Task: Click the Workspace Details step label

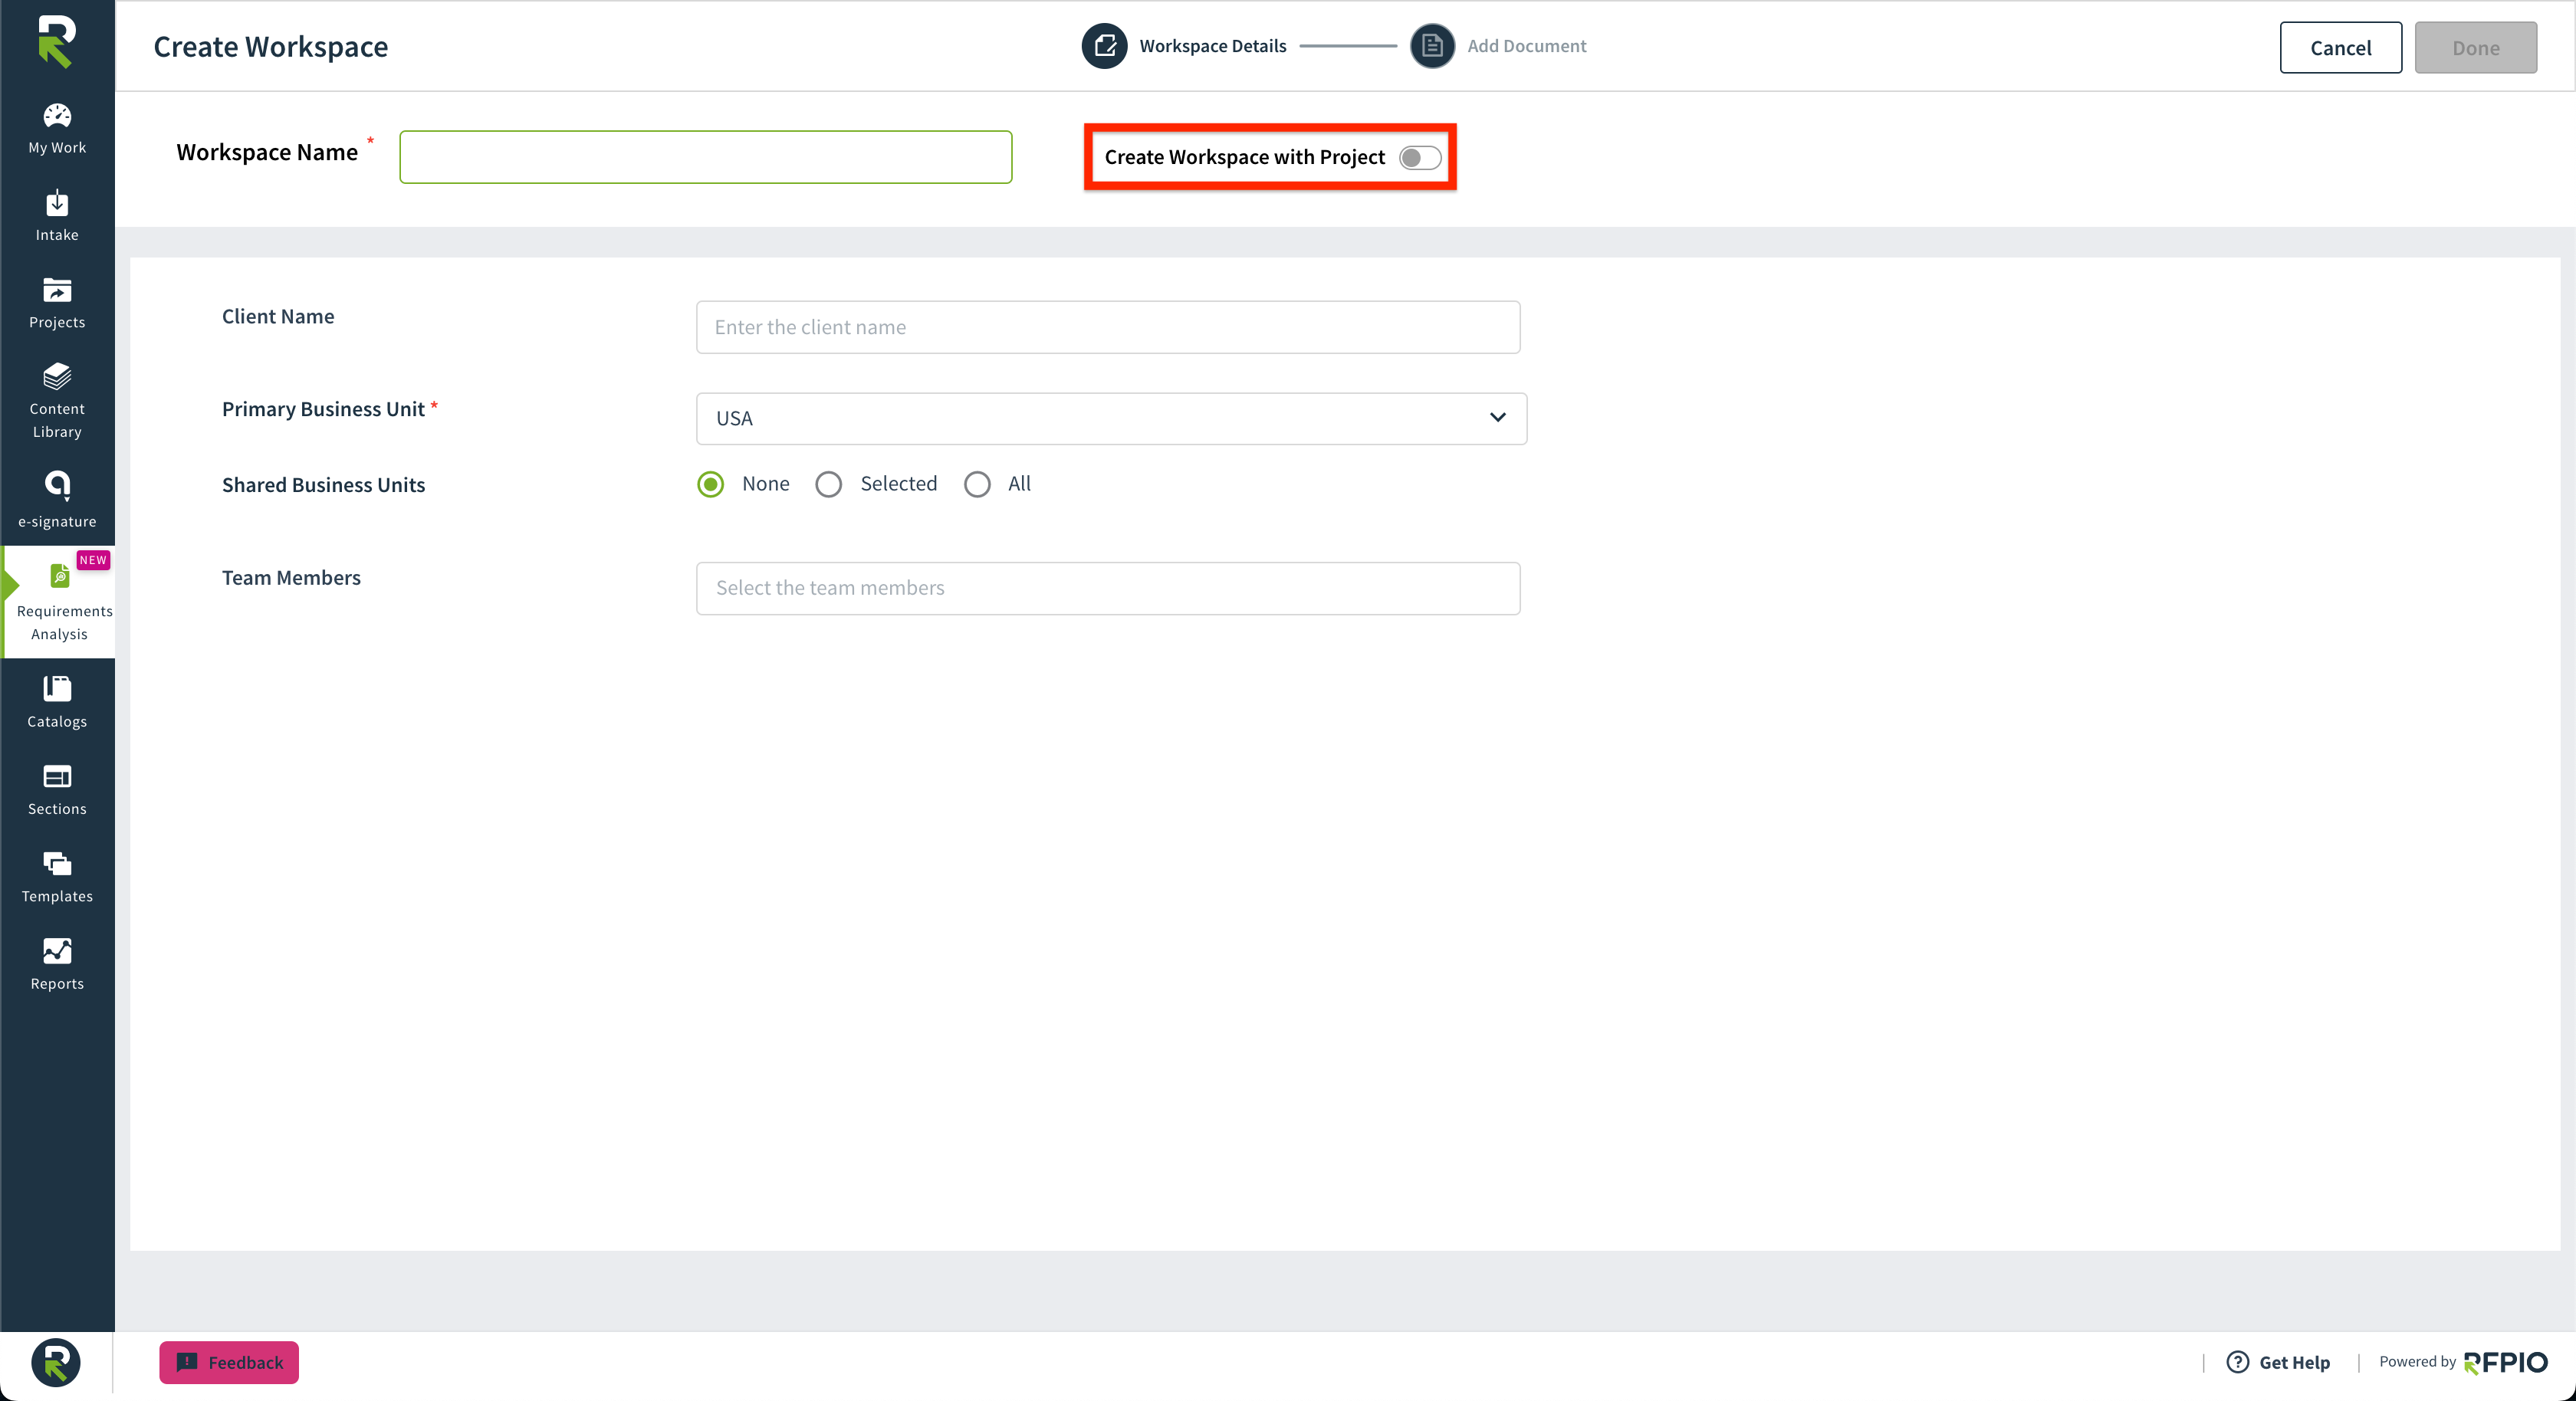Action: tap(1213, 46)
